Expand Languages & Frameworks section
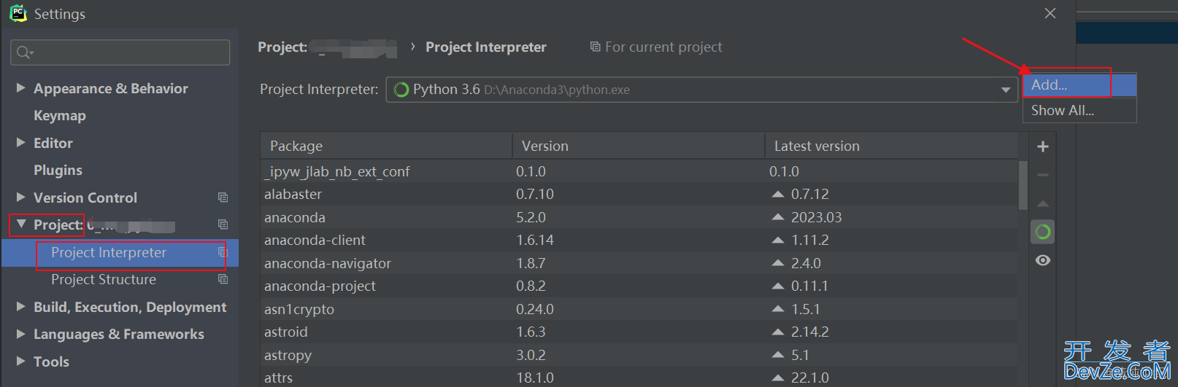 point(20,333)
